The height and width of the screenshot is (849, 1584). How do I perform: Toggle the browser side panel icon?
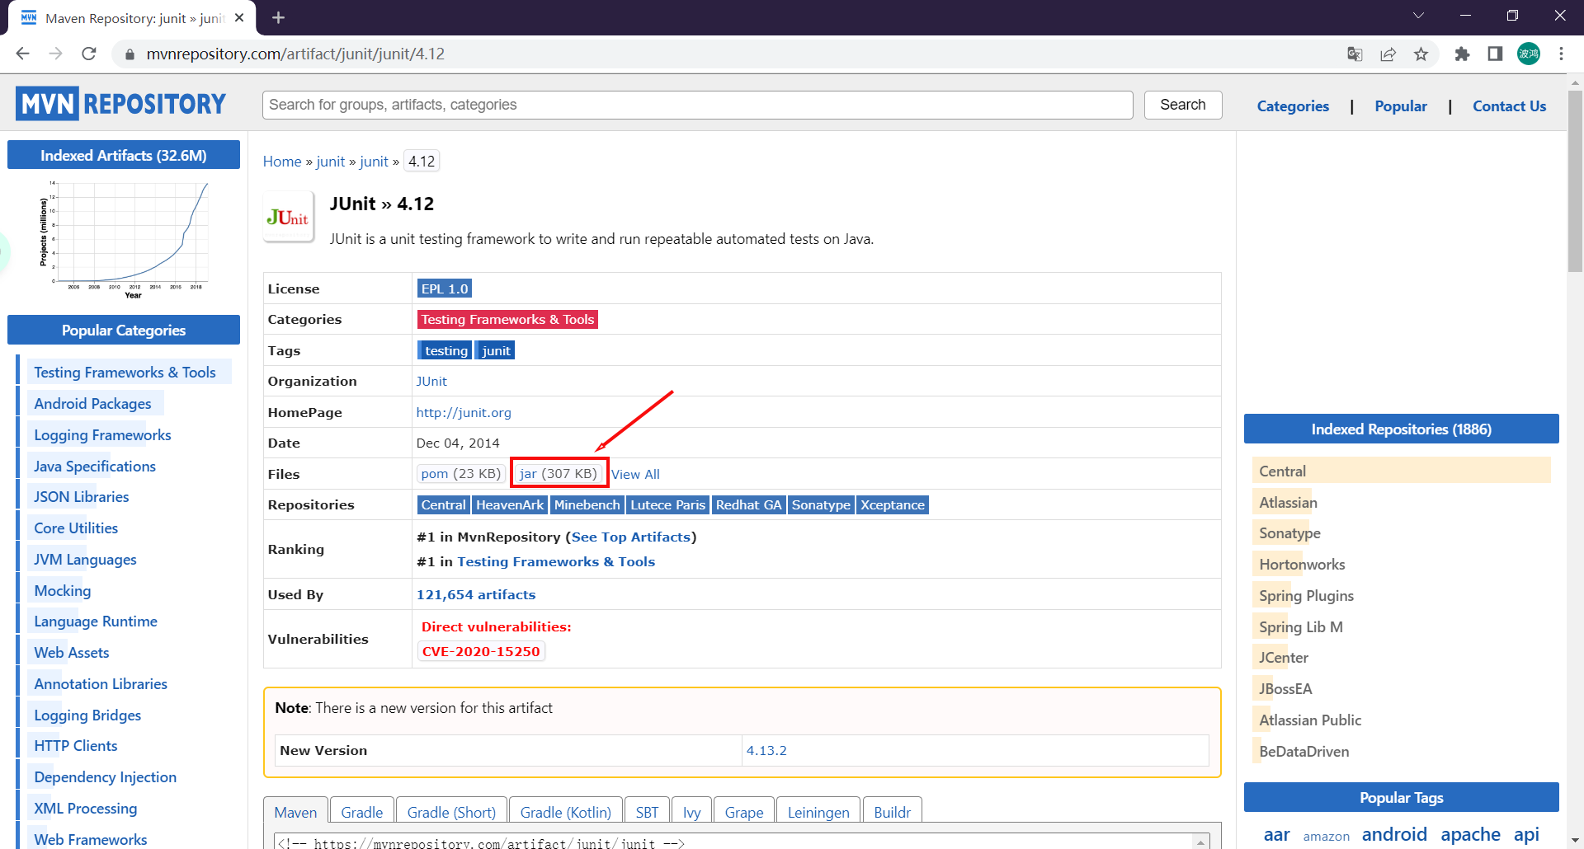coord(1495,54)
